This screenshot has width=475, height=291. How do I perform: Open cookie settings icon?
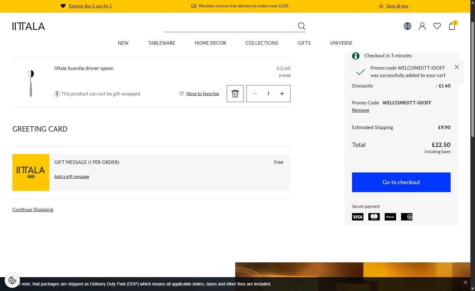12,280
